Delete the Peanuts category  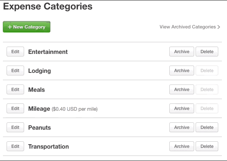[207, 127]
